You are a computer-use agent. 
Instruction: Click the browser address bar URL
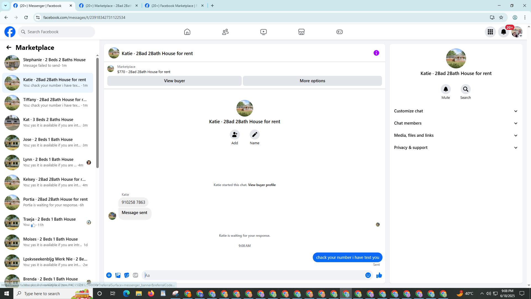84,17
